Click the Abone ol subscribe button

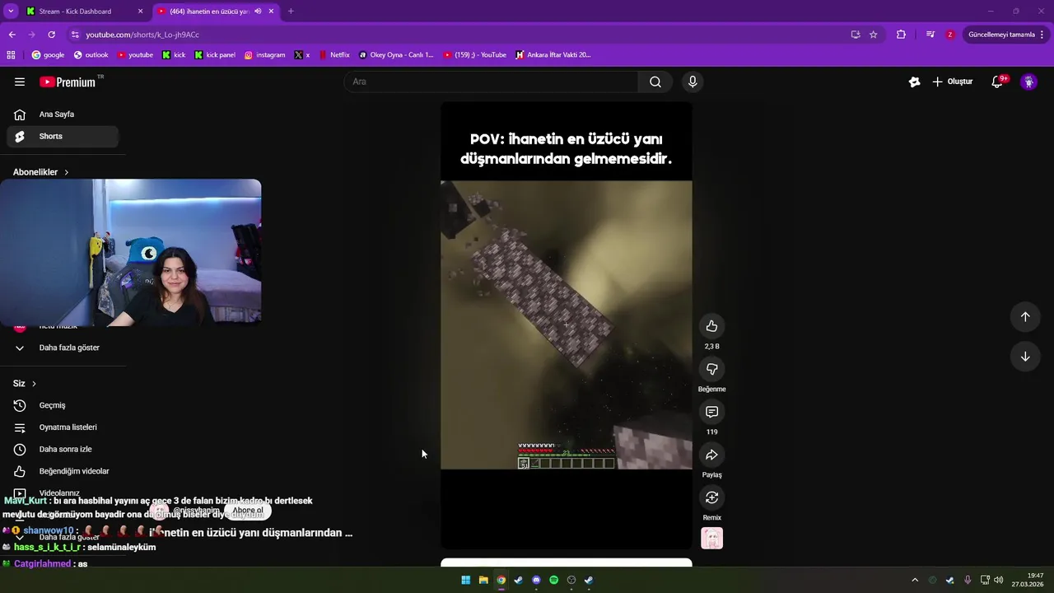pyautogui.click(x=248, y=511)
